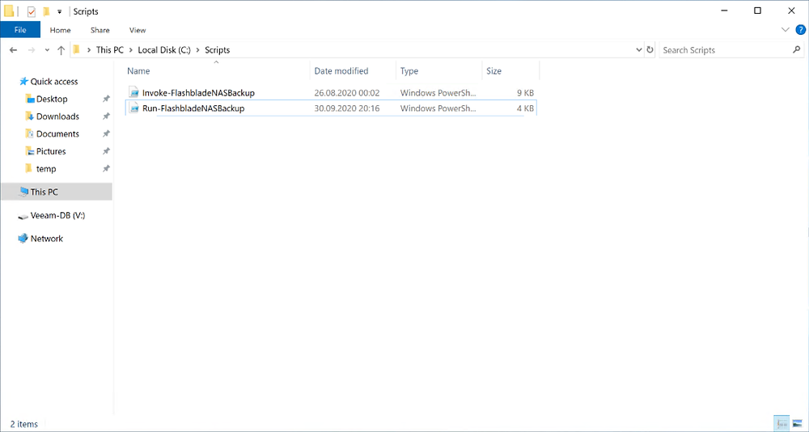Click the Invoke-FlashbladeNASBackup PowerShell file icon

134,93
